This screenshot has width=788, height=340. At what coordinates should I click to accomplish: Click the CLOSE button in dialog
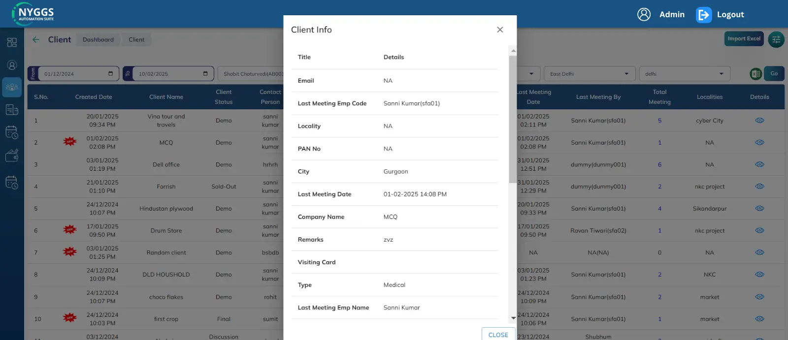[x=498, y=334]
